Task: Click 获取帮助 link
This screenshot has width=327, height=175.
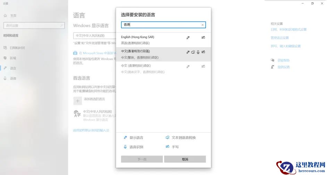Action: [x=283, y=60]
